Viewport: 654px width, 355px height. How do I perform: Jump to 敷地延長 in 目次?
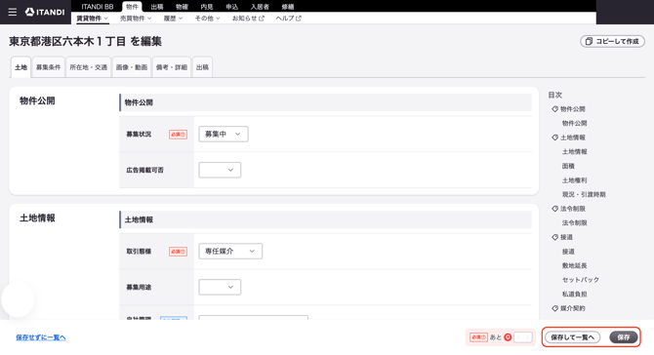574,265
